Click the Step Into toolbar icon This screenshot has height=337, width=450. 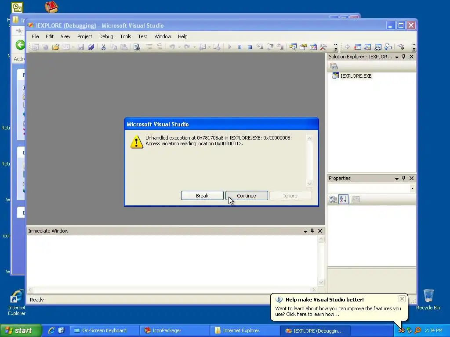point(260,47)
